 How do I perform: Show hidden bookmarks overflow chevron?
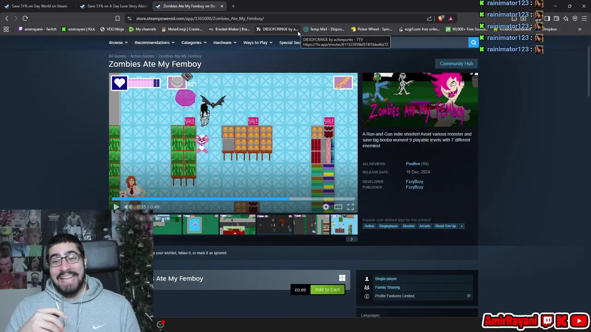pyautogui.click(x=580, y=29)
